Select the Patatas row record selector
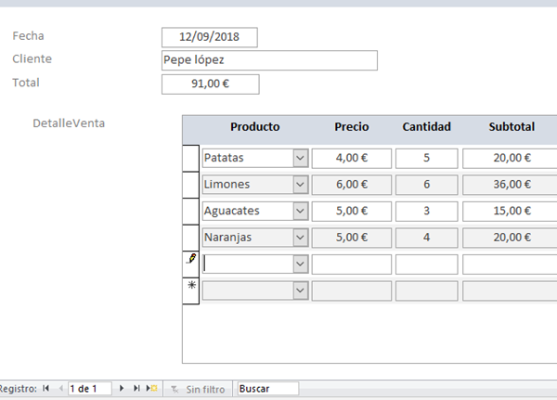 pos(190,158)
